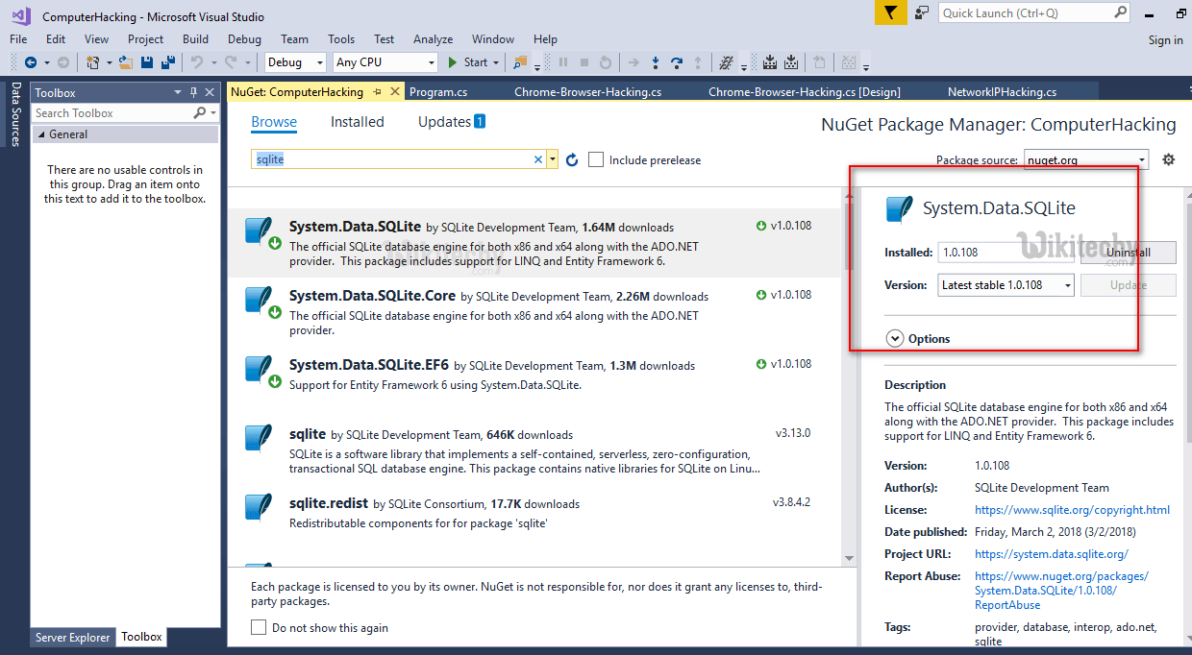Open the Report Abuse nuget.org link
1192x655 pixels.
point(1061,591)
